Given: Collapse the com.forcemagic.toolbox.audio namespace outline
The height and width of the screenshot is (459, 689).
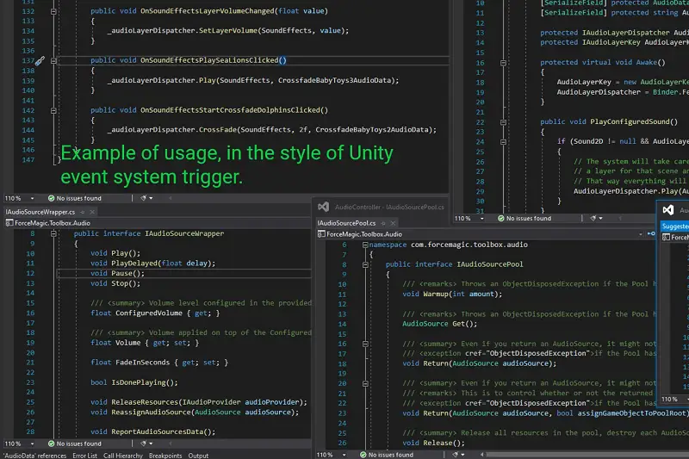Looking at the screenshot, I should click(x=365, y=245).
